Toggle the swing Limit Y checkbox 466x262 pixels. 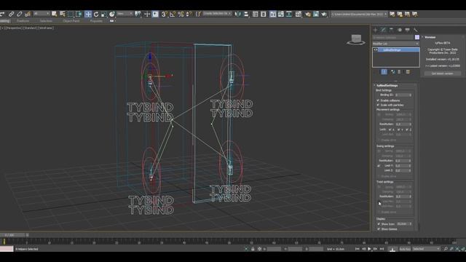(x=379, y=166)
